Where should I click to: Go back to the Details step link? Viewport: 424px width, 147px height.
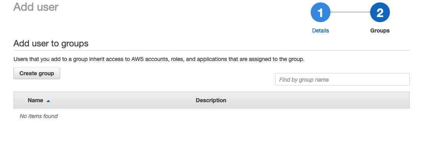click(x=321, y=31)
